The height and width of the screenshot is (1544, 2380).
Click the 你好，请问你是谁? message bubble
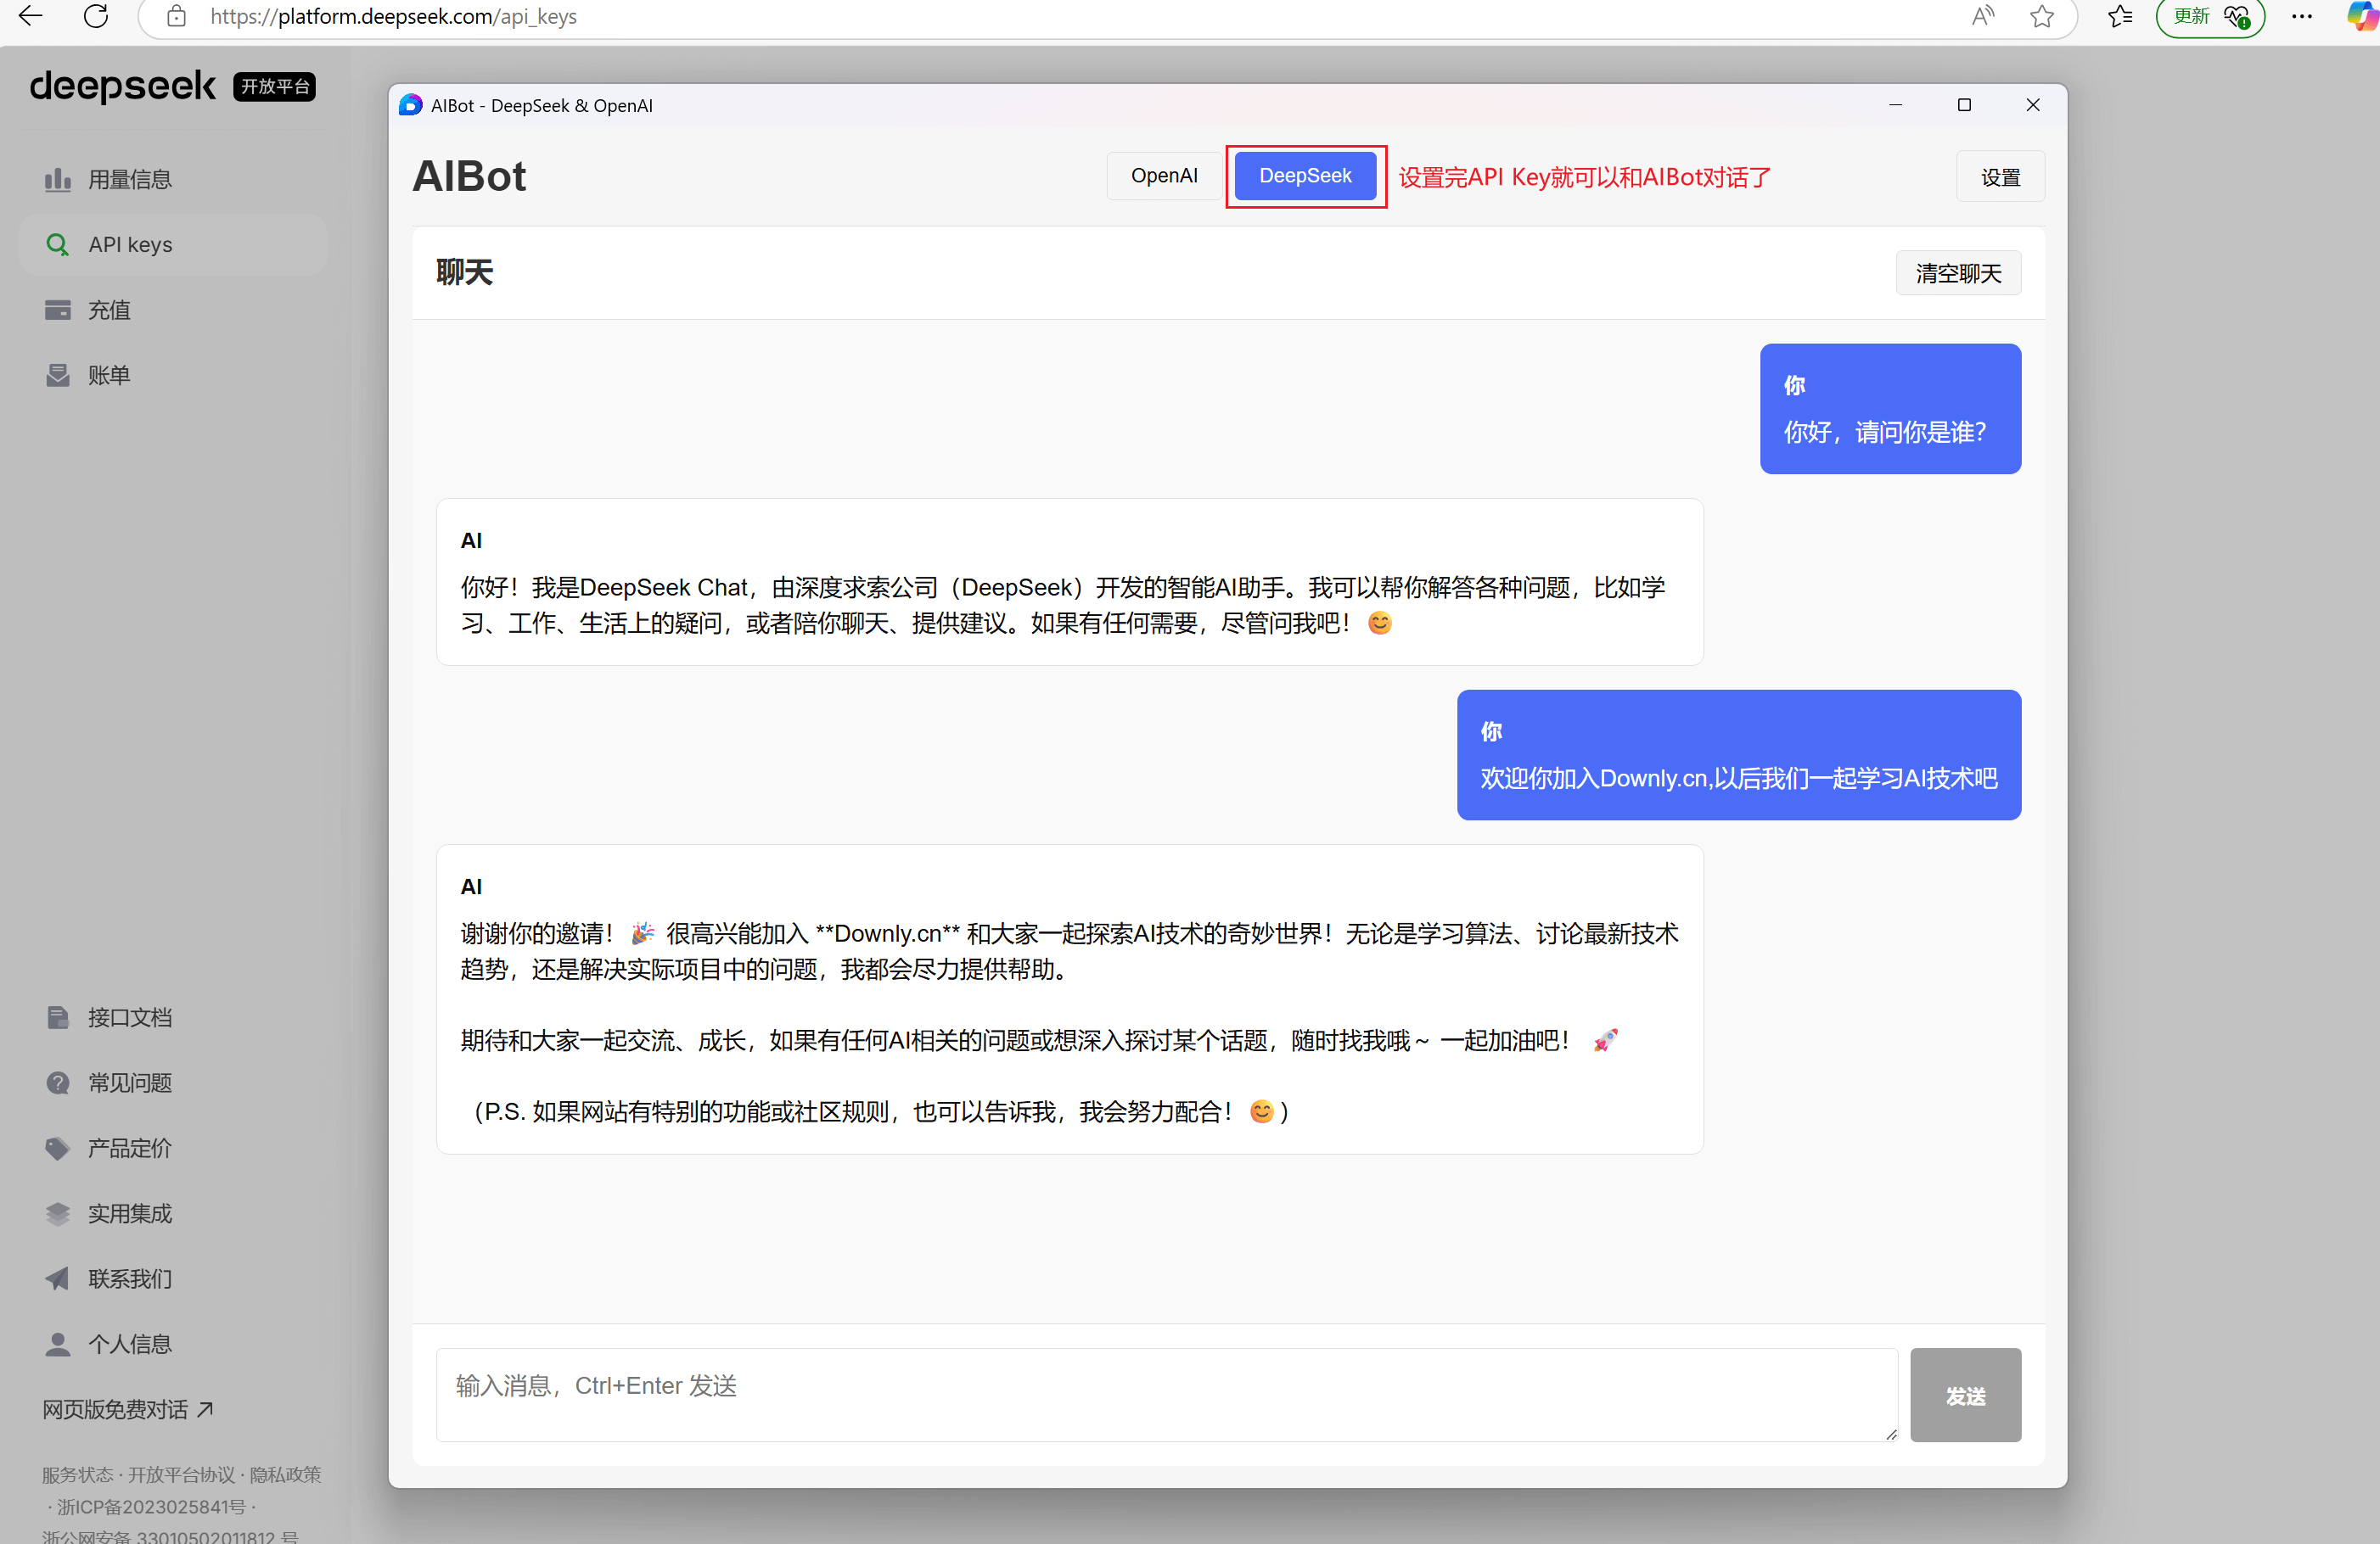pos(1890,409)
